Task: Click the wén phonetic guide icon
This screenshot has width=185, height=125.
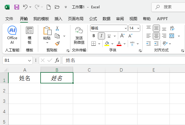Action: click(132, 44)
